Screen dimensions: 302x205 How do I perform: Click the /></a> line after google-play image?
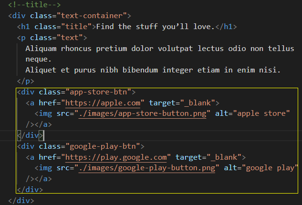[39, 179]
